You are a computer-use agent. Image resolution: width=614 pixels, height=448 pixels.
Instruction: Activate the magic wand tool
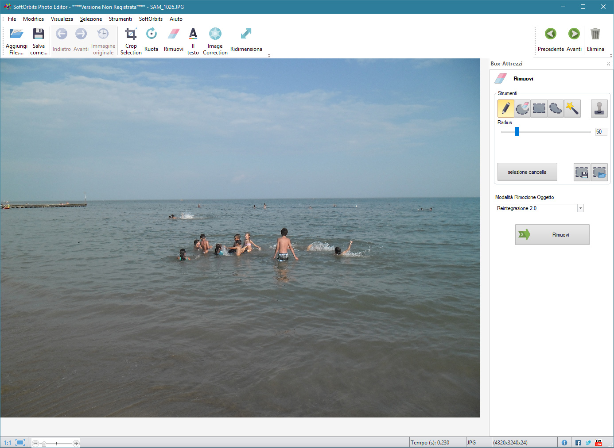point(572,108)
